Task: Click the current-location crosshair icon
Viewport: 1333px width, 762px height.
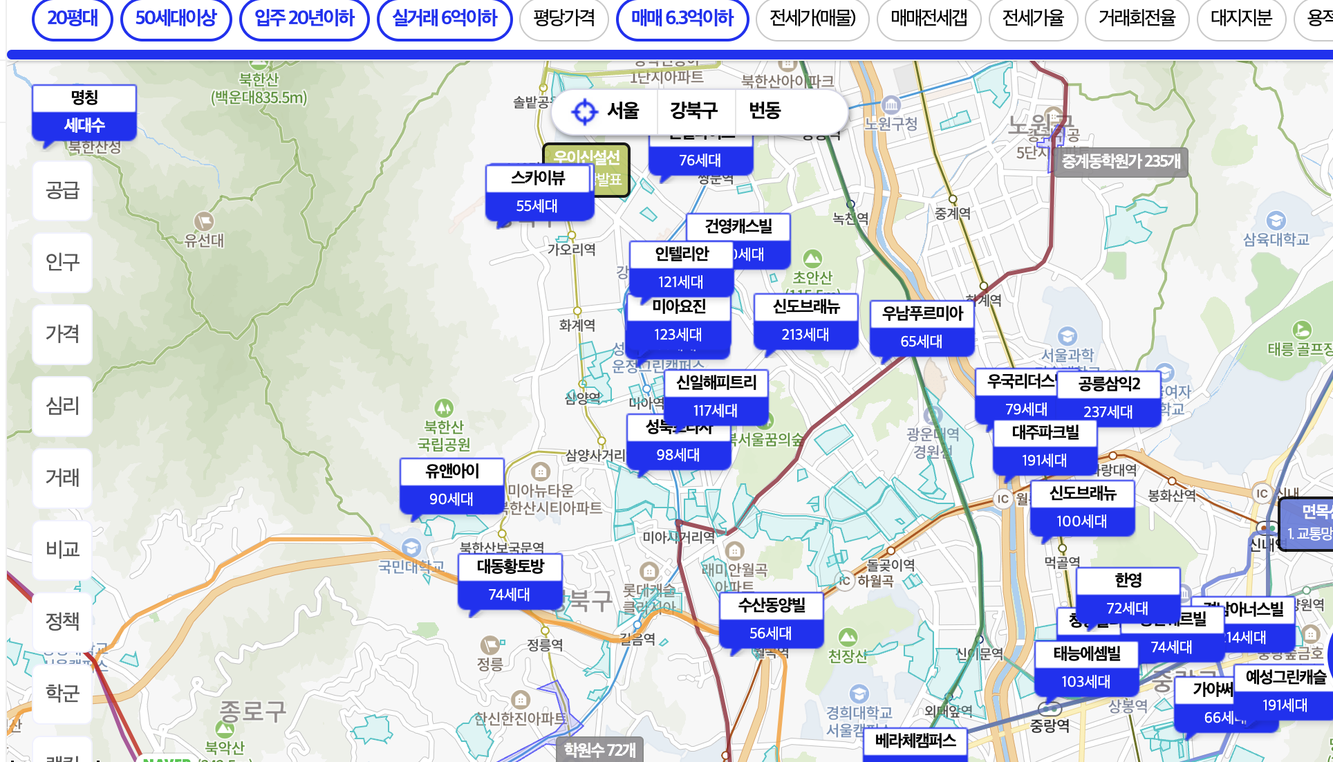Action: coord(584,111)
